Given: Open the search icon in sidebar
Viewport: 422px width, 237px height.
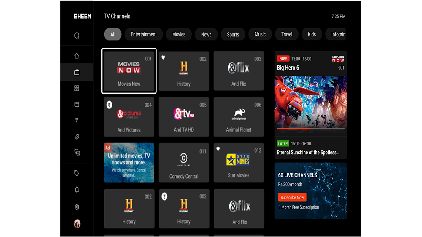Looking at the screenshot, I should coord(77,36).
